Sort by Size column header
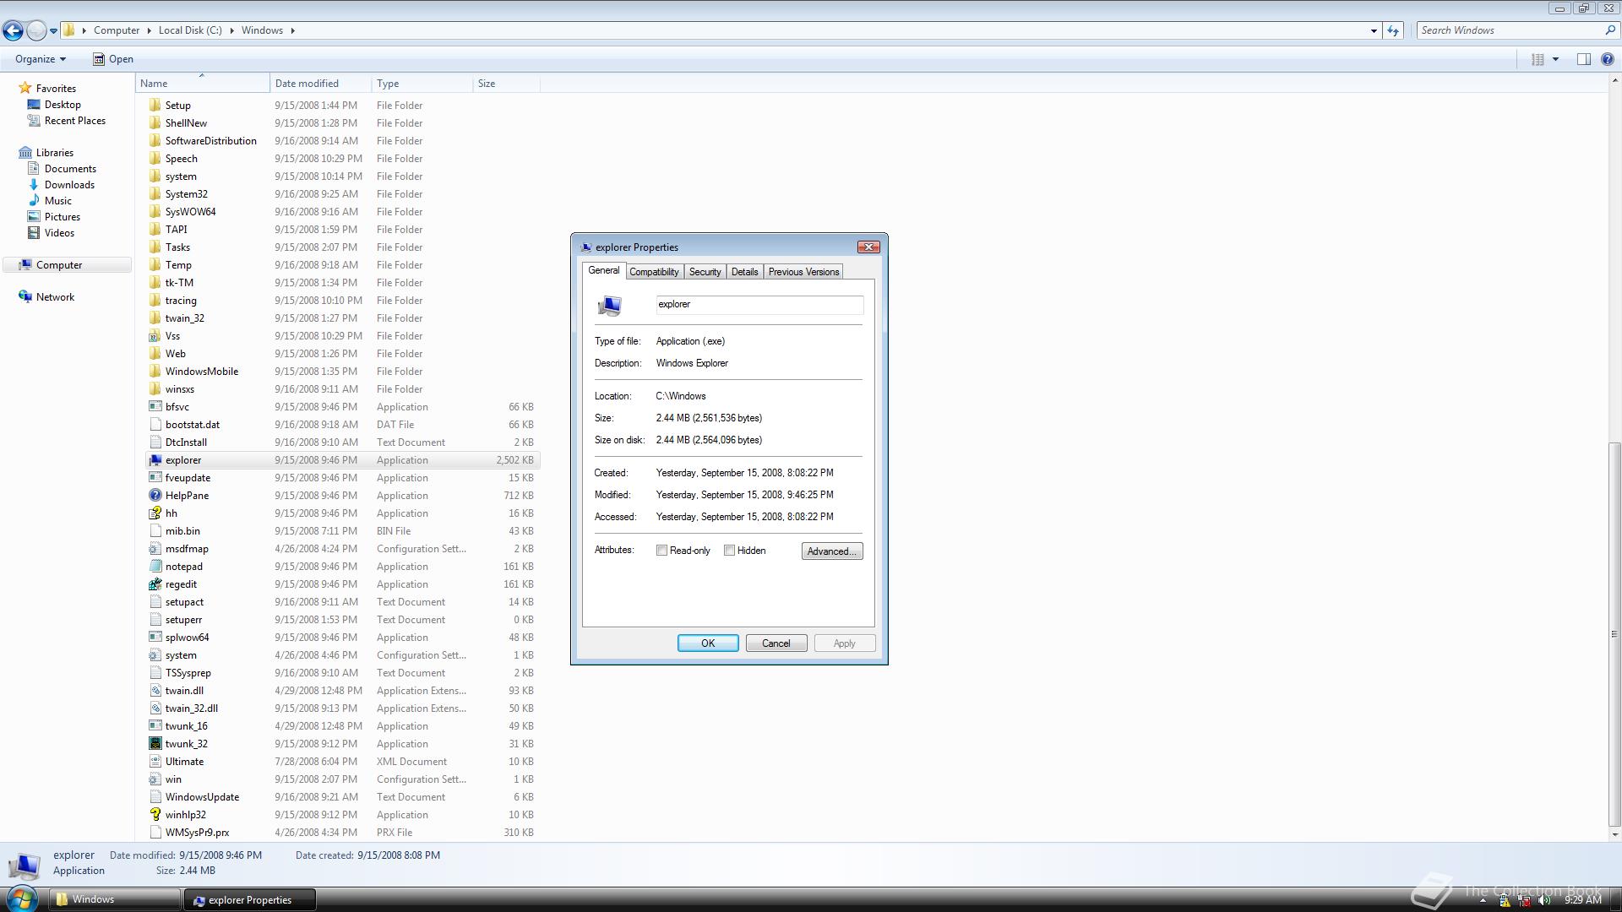This screenshot has height=912, width=1622. coord(507,84)
